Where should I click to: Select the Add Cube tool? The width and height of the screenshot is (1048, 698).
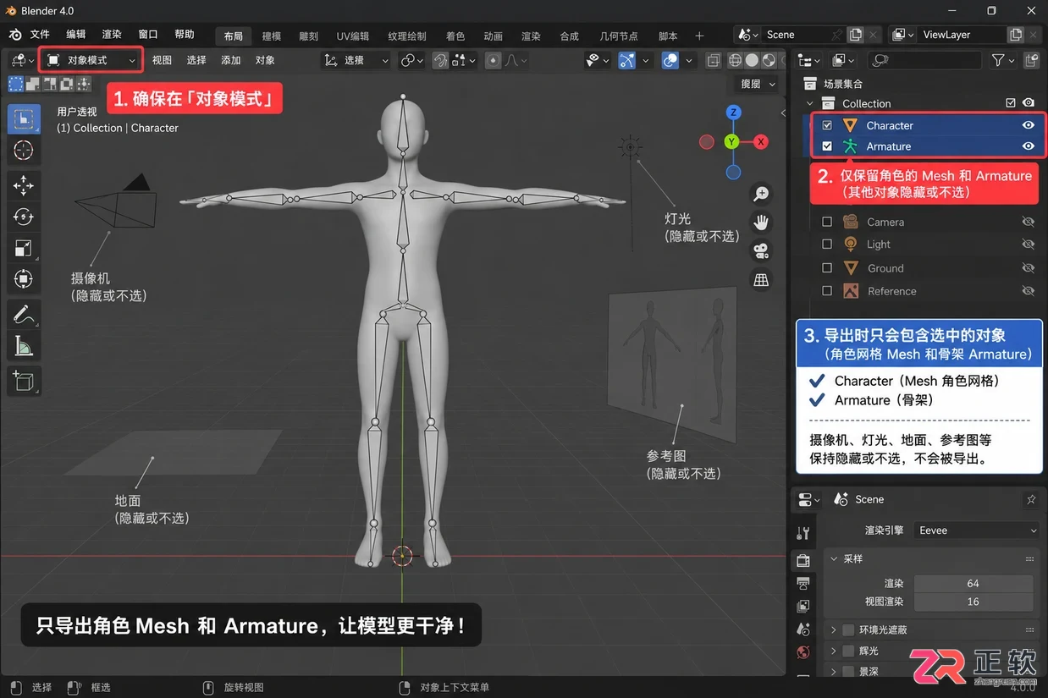[x=24, y=381]
